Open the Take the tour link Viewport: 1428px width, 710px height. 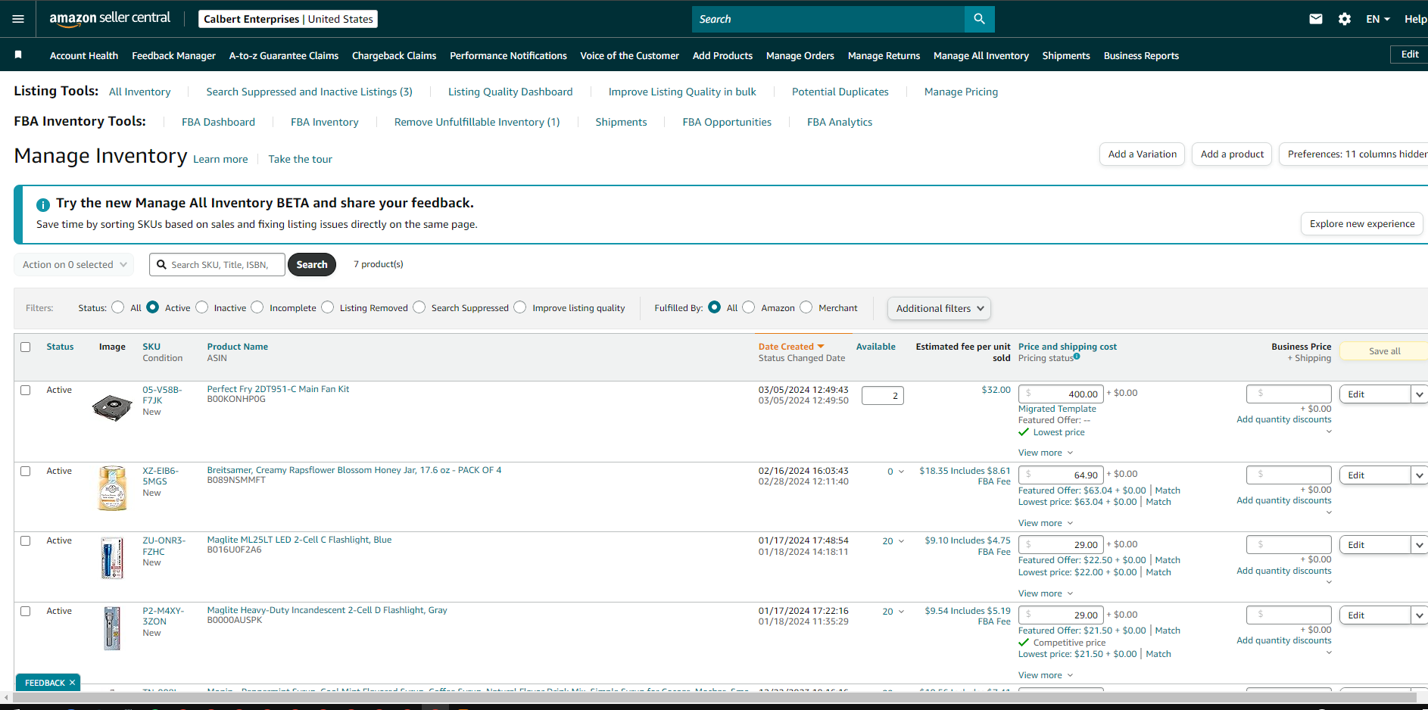[300, 159]
